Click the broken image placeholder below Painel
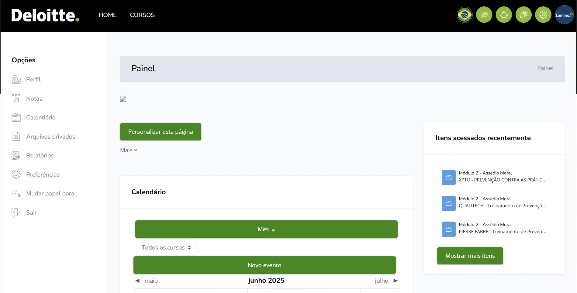Screen dimensions: 577x293 [123, 99]
